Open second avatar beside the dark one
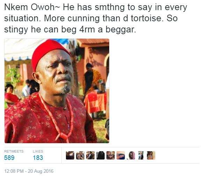The image size is (202, 178). [80, 155]
